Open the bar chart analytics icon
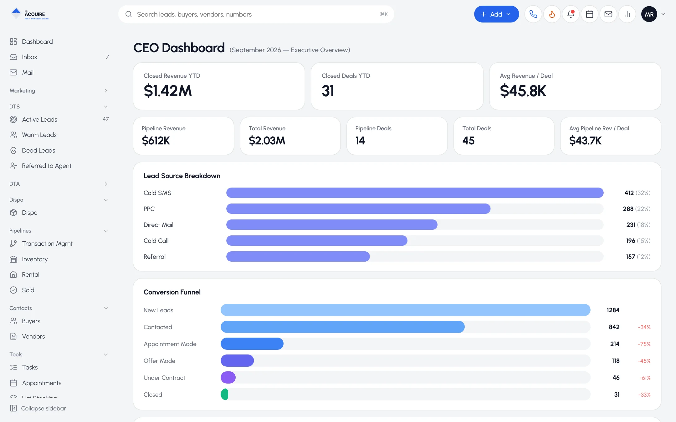Viewport: 676px width, 422px height. point(627,14)
